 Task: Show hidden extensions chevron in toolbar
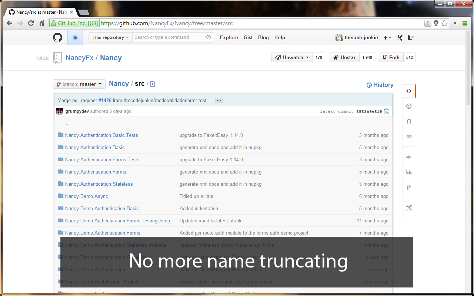tap(455, 23)
